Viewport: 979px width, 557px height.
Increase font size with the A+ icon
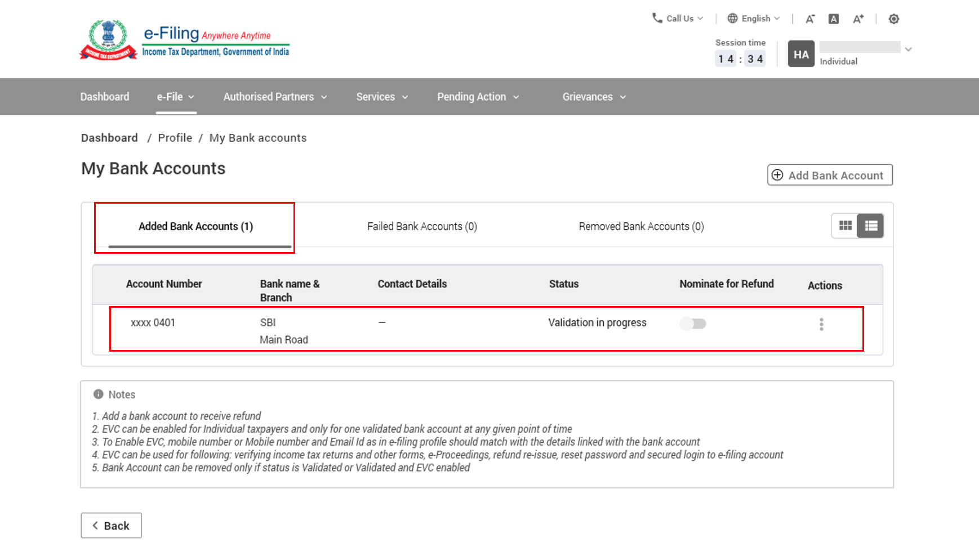[858, 19]
